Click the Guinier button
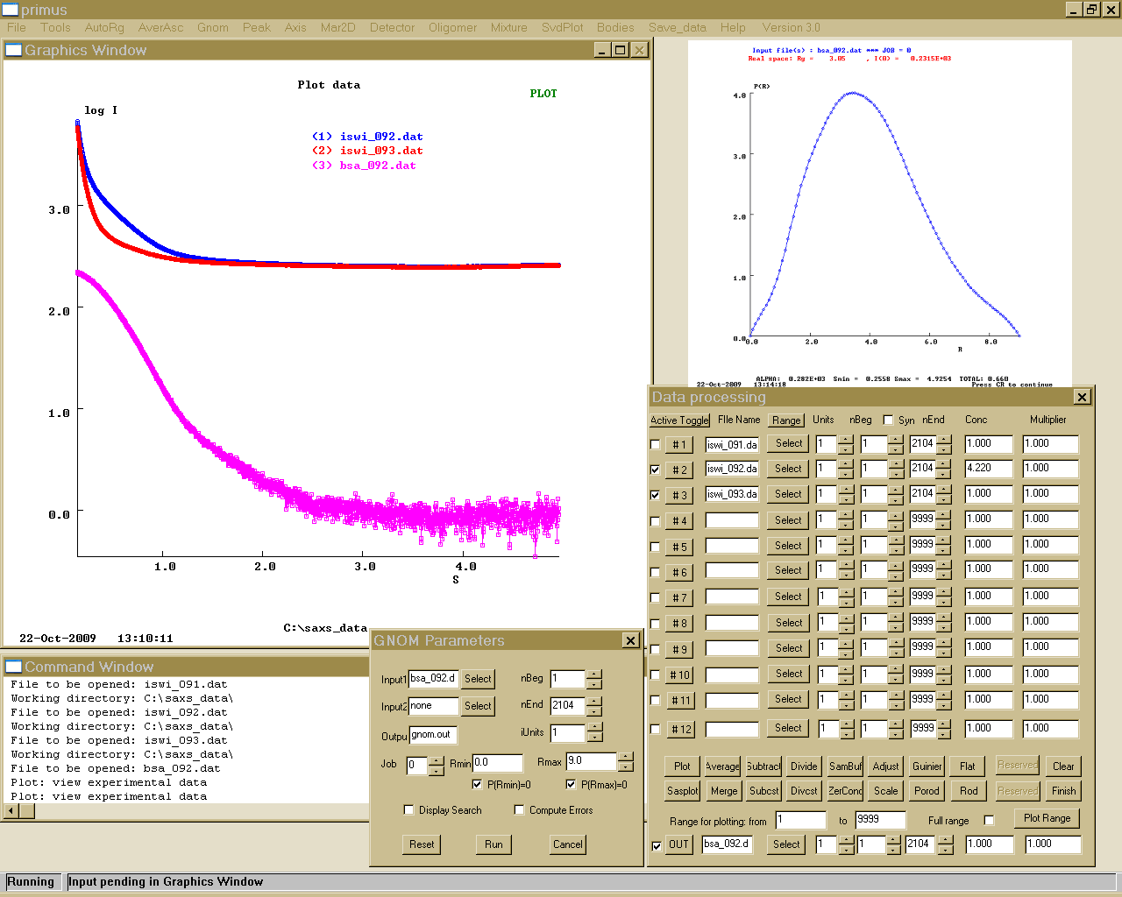1122x897 pixels. pos(927,766)
